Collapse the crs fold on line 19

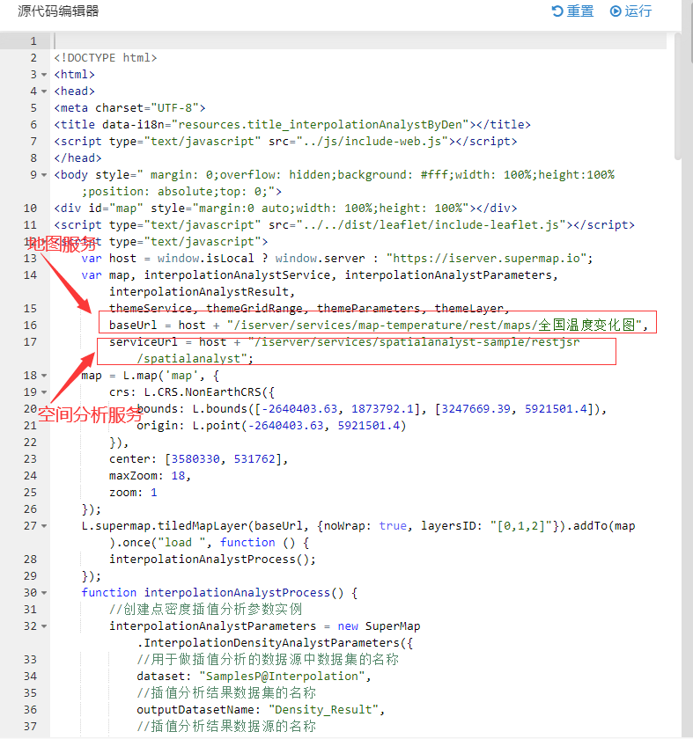point(44,392)
